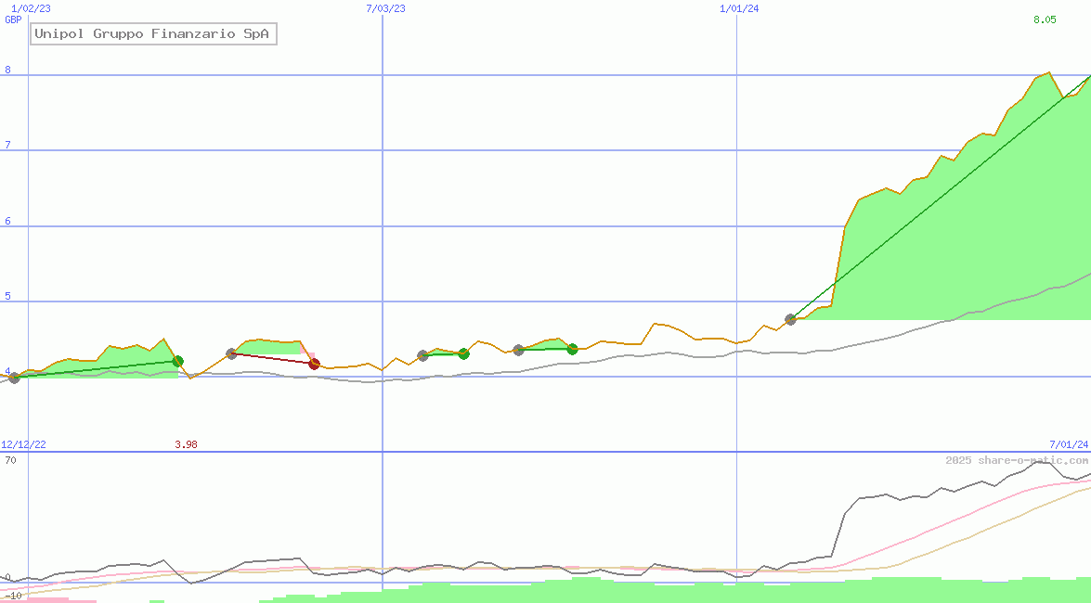Click the 12/12/22 start date label
This screenshot has height=603, width=1091.
(24, 444)
